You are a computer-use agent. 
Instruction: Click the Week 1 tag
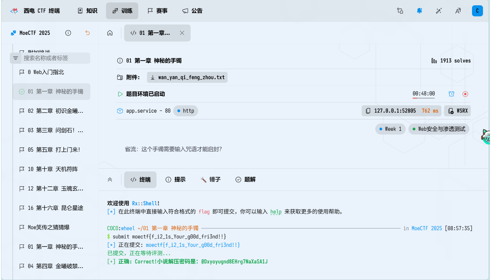390,129
